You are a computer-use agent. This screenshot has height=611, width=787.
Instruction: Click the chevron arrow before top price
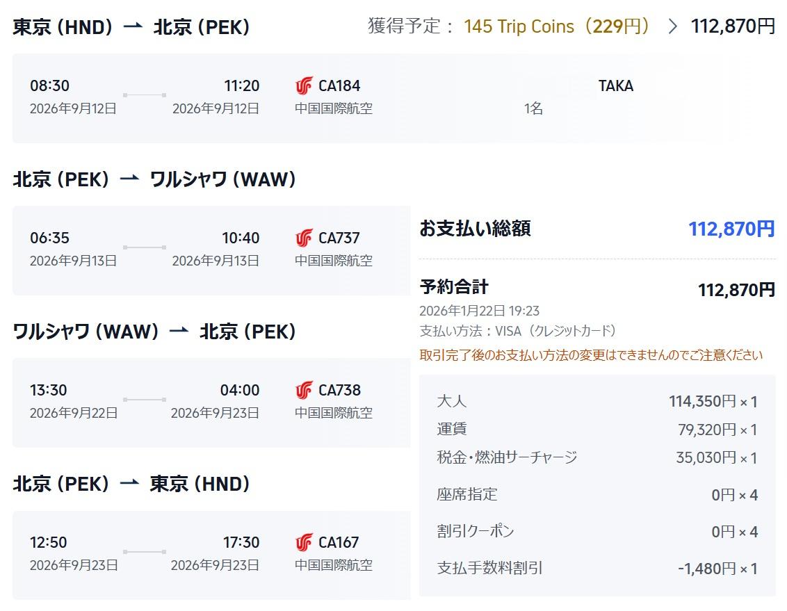click(672, 26)
